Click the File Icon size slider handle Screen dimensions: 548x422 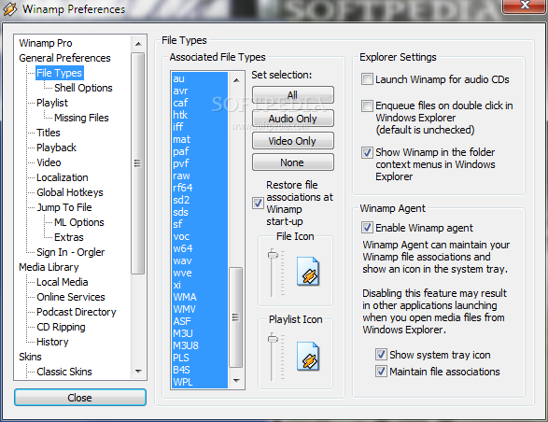click(x=273, y=255)
